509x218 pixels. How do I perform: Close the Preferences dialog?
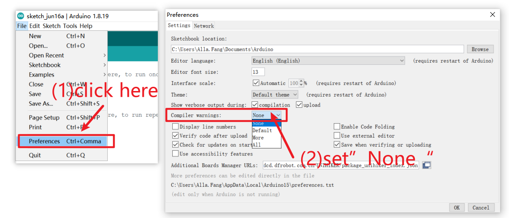coord(493,14)
